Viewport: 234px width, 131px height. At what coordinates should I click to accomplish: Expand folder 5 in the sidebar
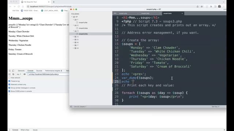[x=73, y=40]
